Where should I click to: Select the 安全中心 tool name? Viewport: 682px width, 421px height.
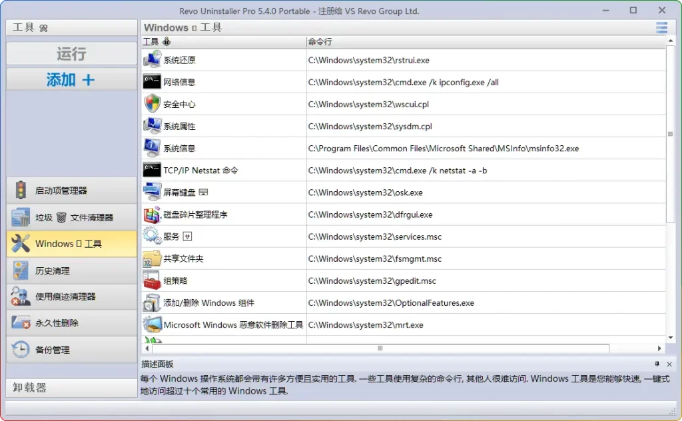pyautogui.click(x=179, y=105)
